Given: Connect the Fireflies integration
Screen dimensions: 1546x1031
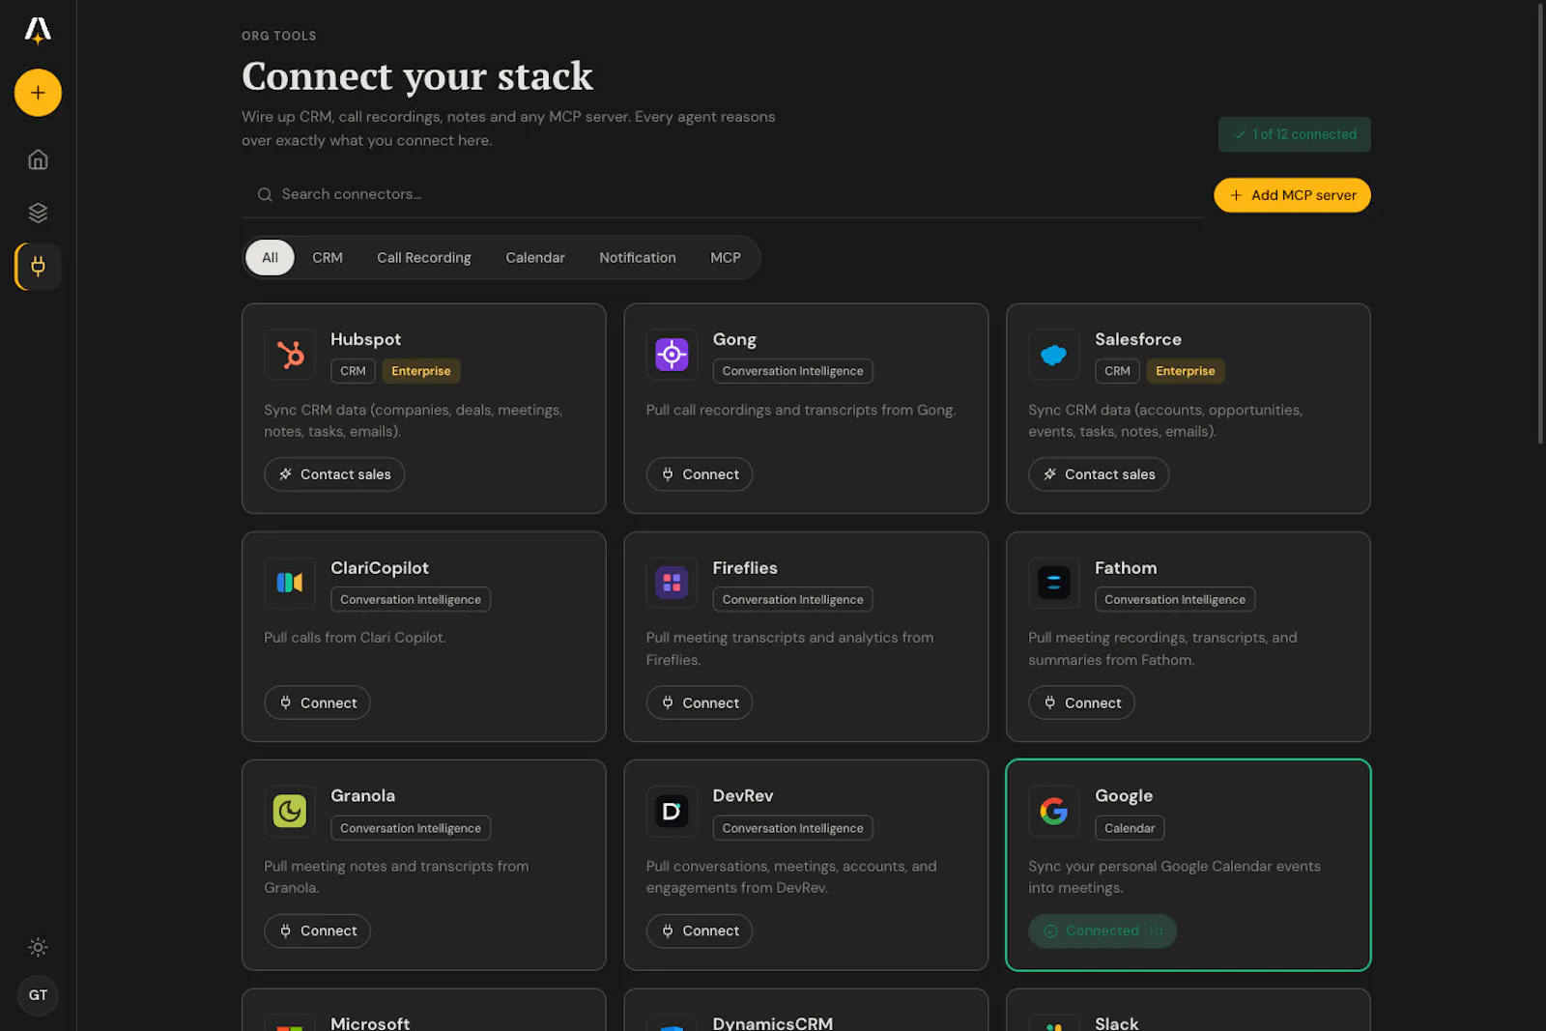Looking at the screenshot, I should click(x=700, y=702).
